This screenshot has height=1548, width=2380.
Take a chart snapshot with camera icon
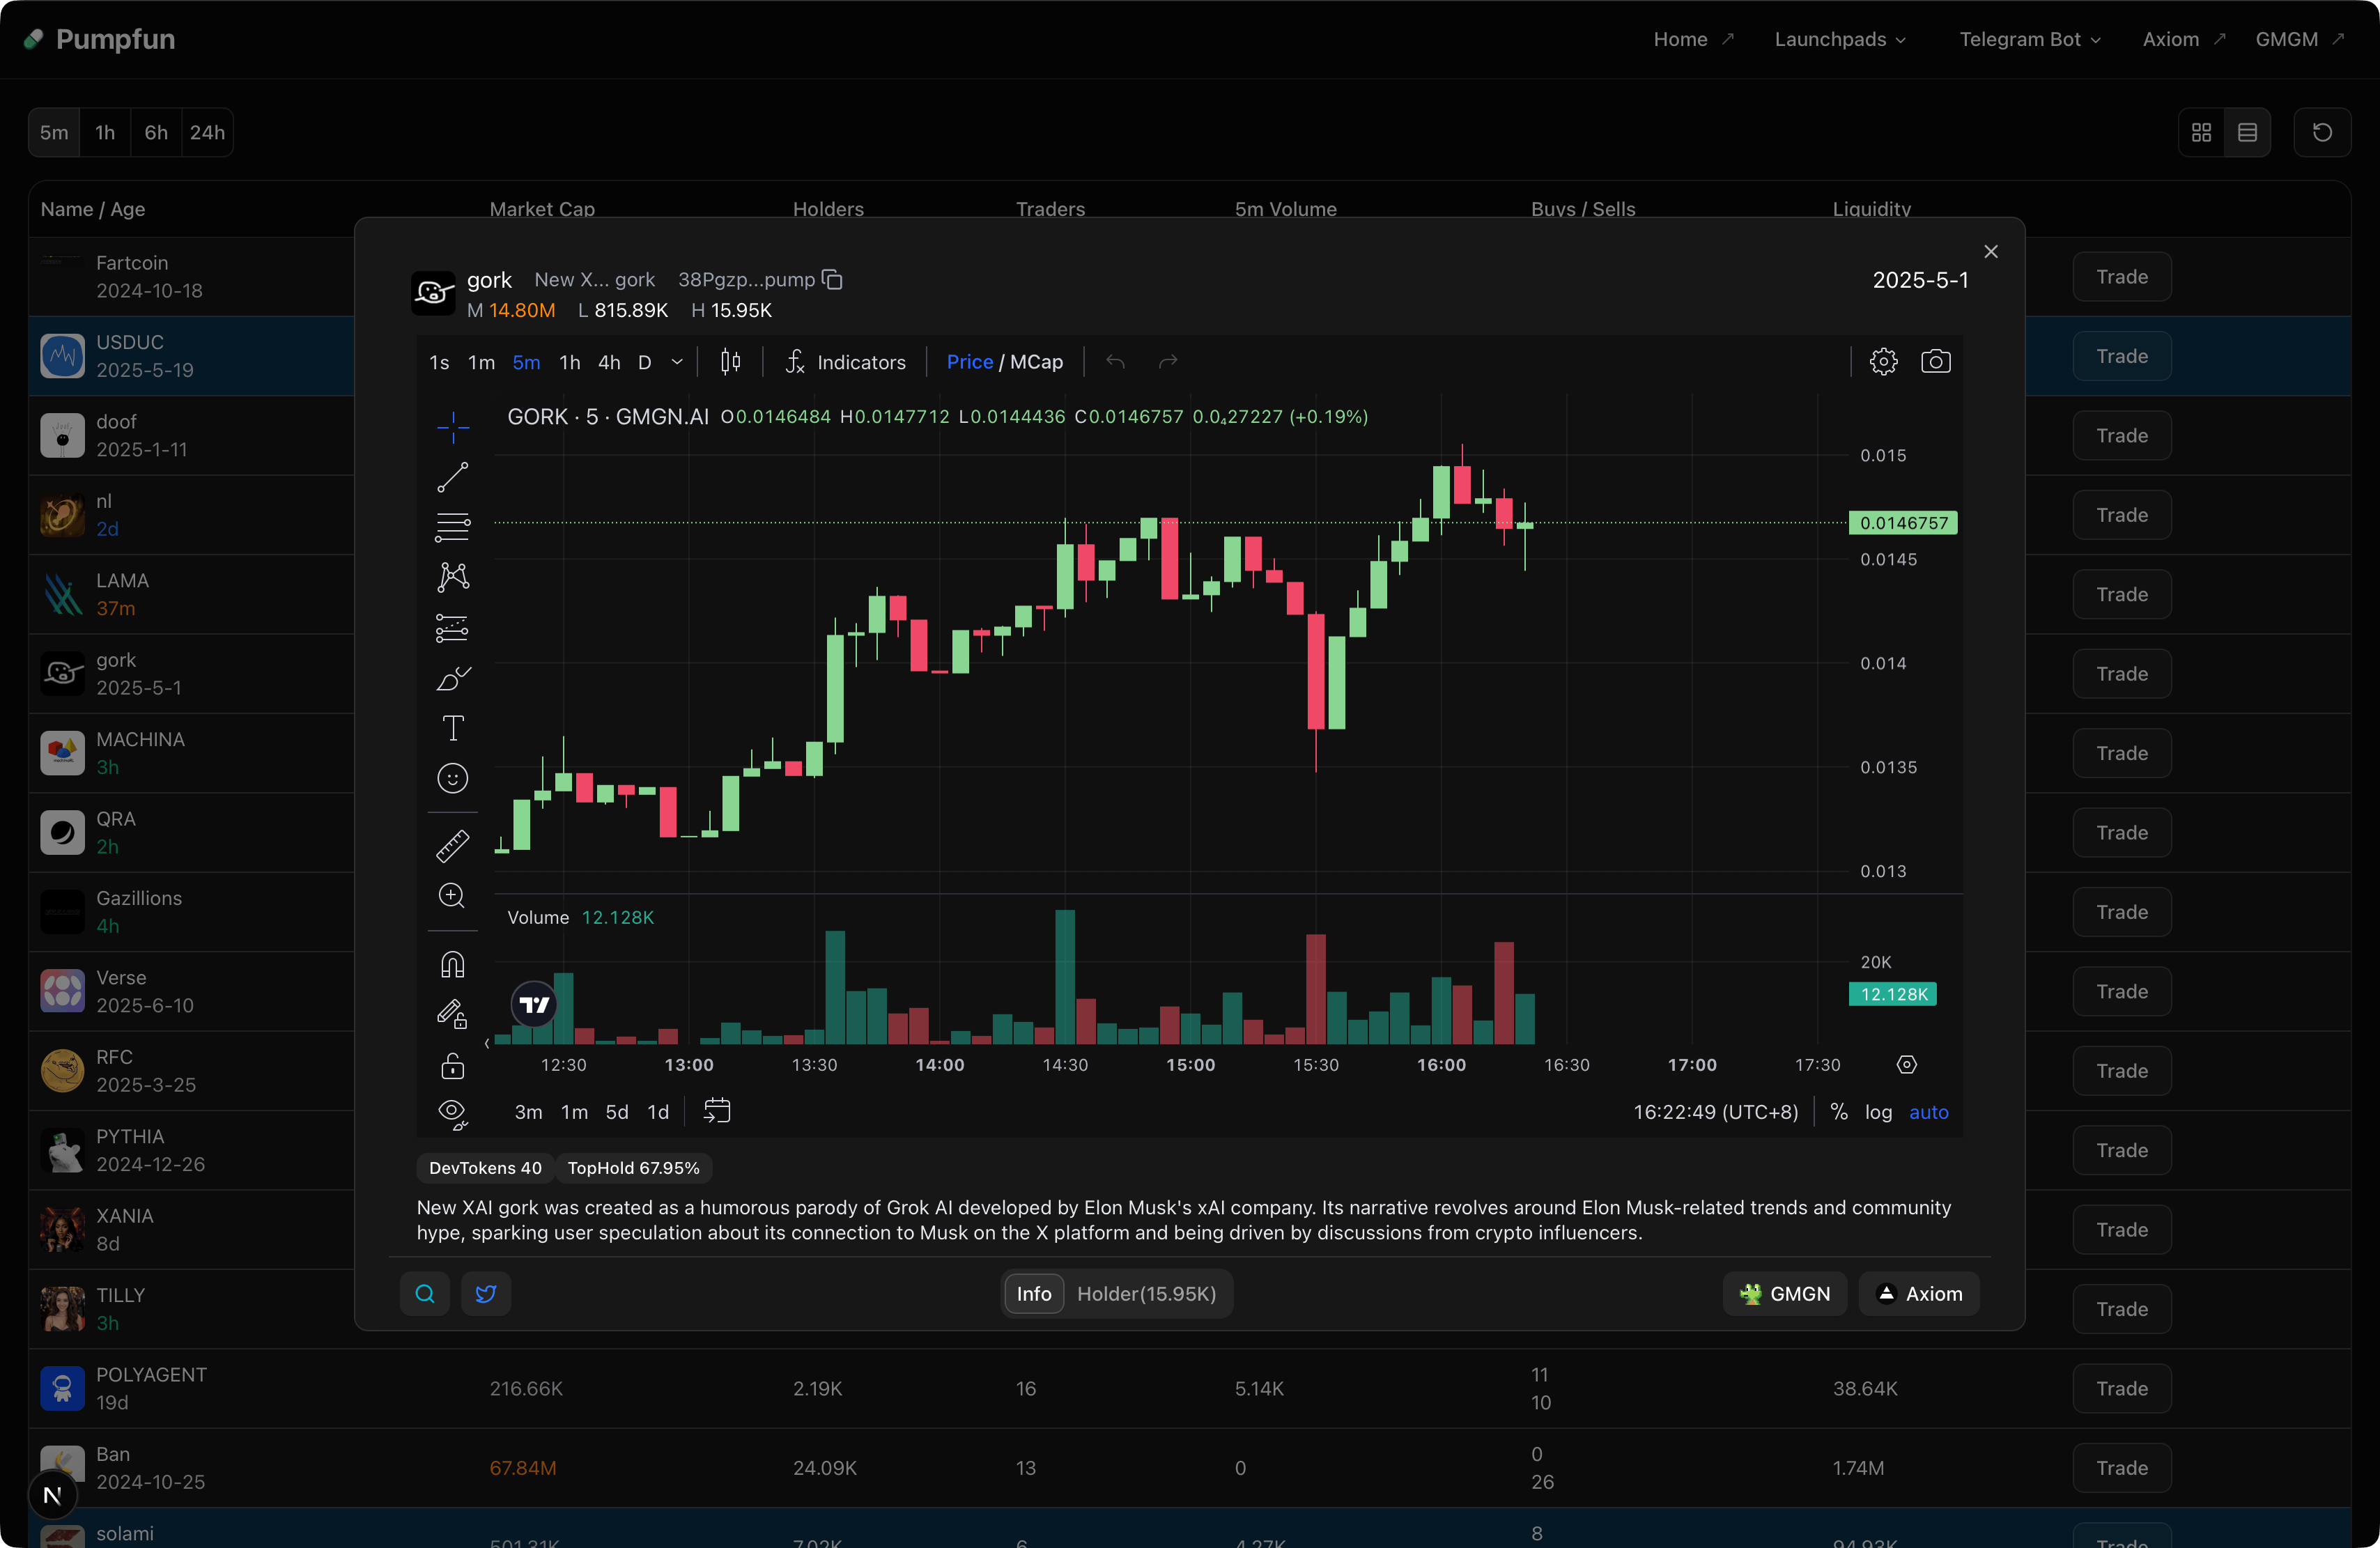coord(1935,362)
